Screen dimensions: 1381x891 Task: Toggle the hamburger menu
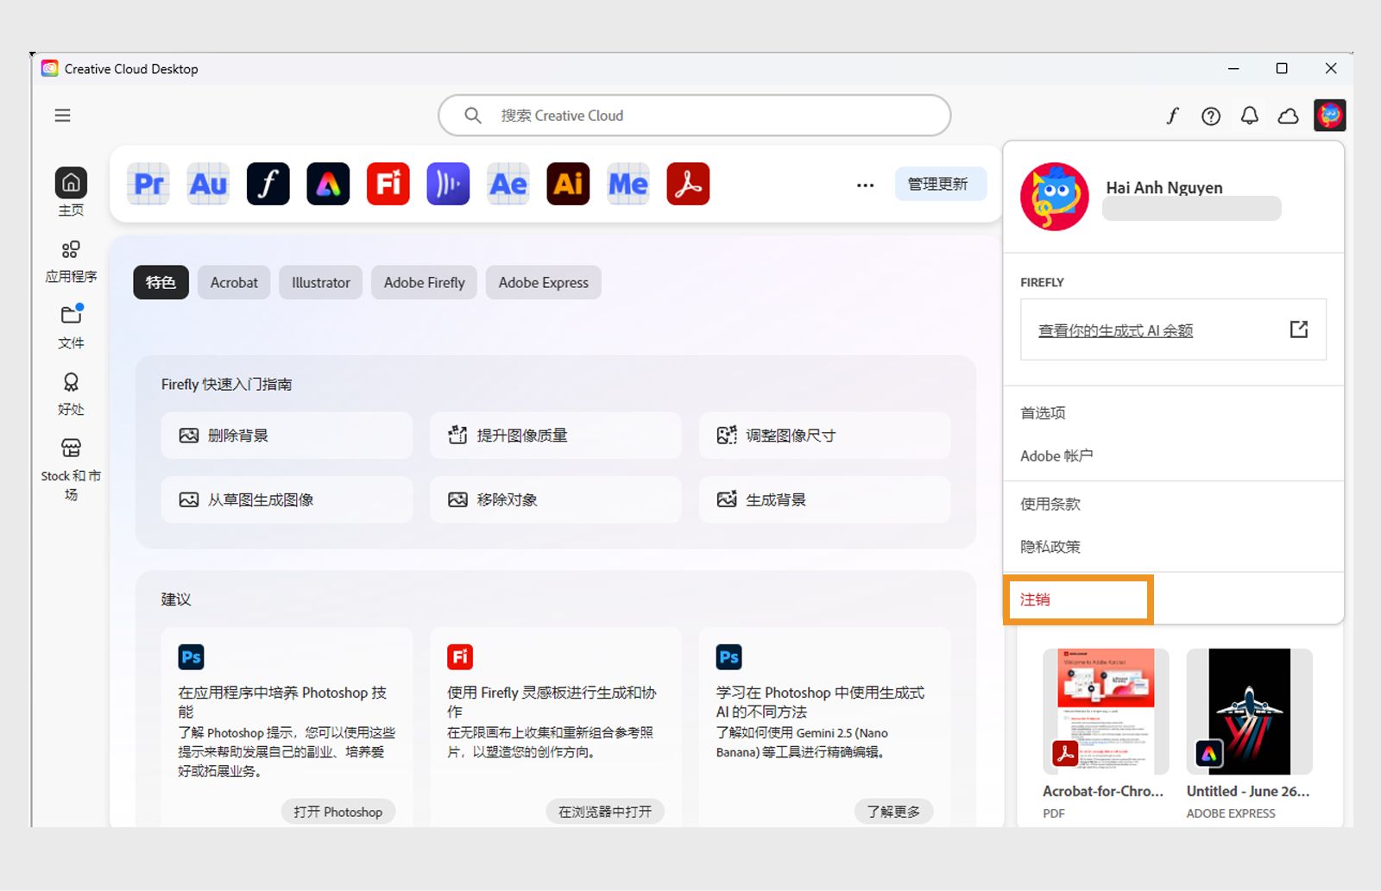click(x=62, y=116)
